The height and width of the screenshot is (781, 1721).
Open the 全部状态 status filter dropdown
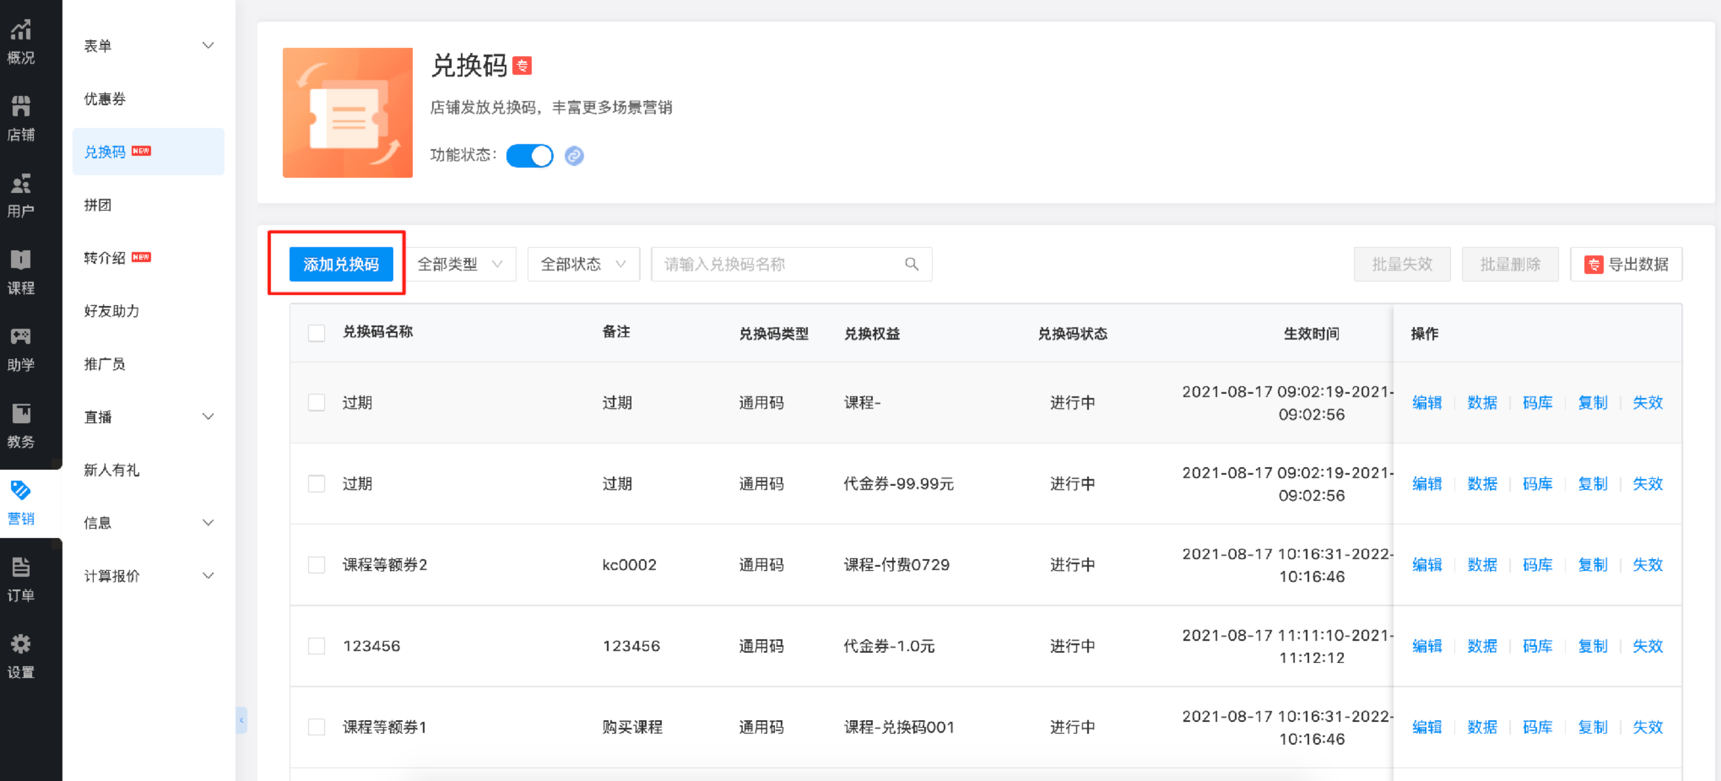pos(583,264)
